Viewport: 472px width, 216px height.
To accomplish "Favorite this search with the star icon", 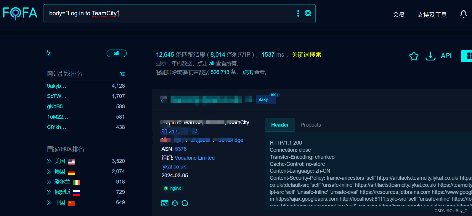I will tap(414, 56).
